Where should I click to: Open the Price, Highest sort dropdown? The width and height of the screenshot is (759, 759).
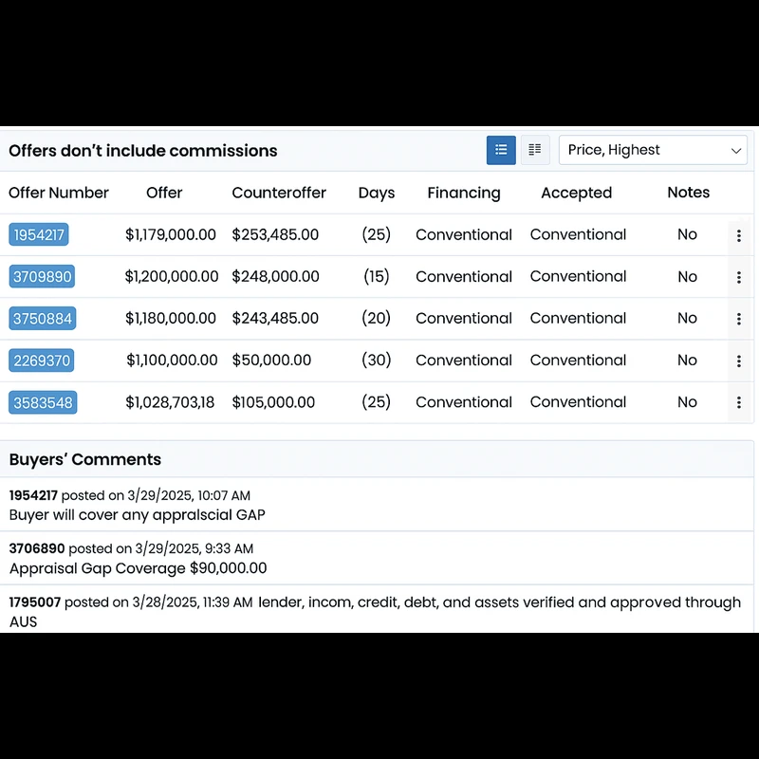653,150
